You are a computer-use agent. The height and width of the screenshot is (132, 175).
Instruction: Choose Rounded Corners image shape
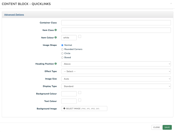pos(62,49)
